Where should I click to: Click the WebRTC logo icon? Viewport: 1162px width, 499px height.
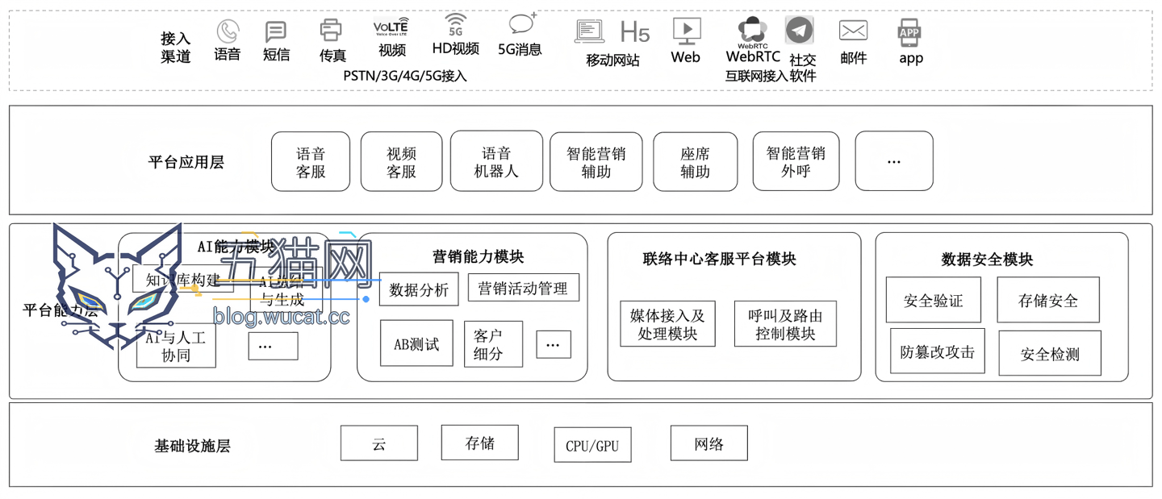click(x=752, y=31)
